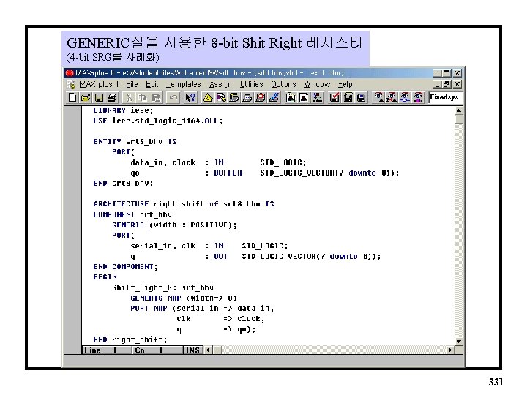Click the first find-text toolbar icon
The height and width of the screenshot is (395, 527).
(378, 97)
